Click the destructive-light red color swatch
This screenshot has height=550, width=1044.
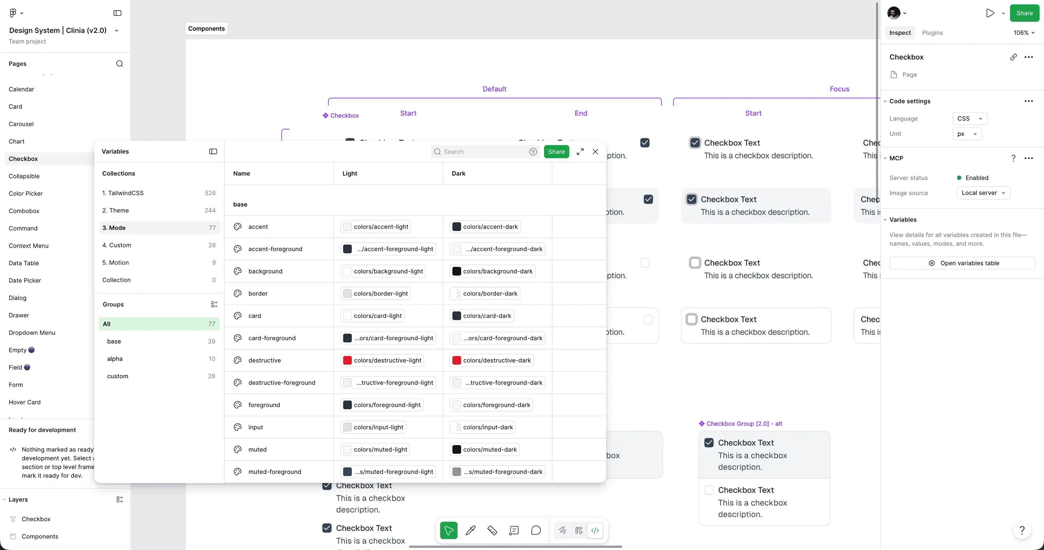click(x=347, y=360)
